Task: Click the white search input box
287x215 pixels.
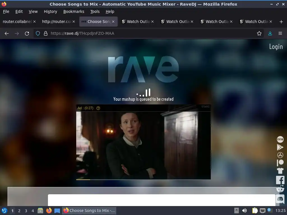Action: 162,200
